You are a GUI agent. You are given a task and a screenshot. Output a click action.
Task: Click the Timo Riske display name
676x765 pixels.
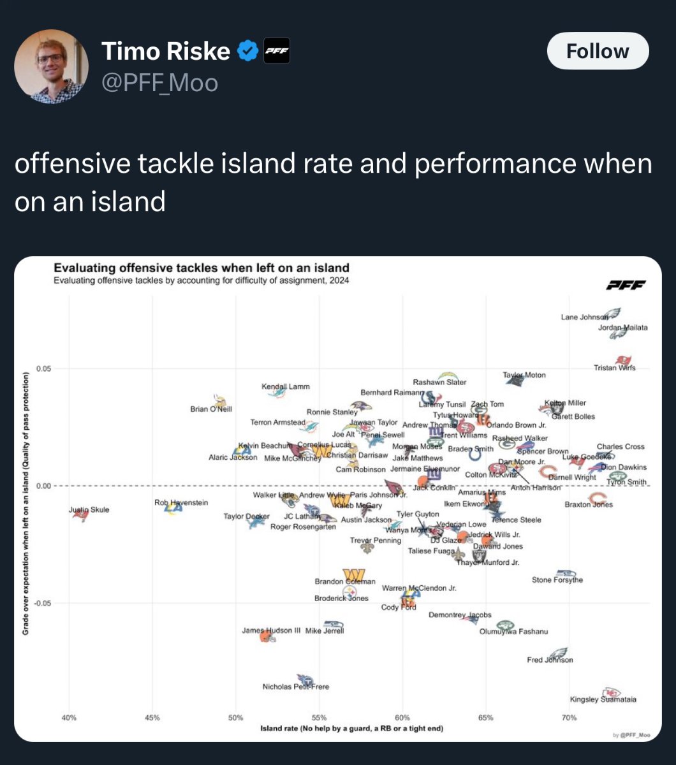(166, 51)
